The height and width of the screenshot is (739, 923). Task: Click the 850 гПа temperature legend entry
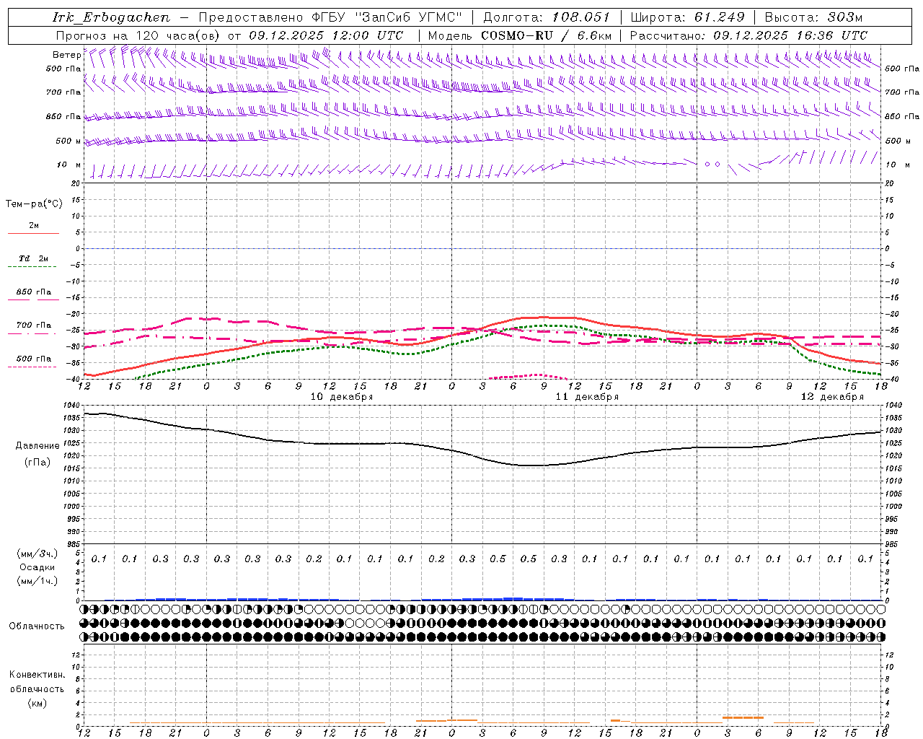(x=34, y=294)
